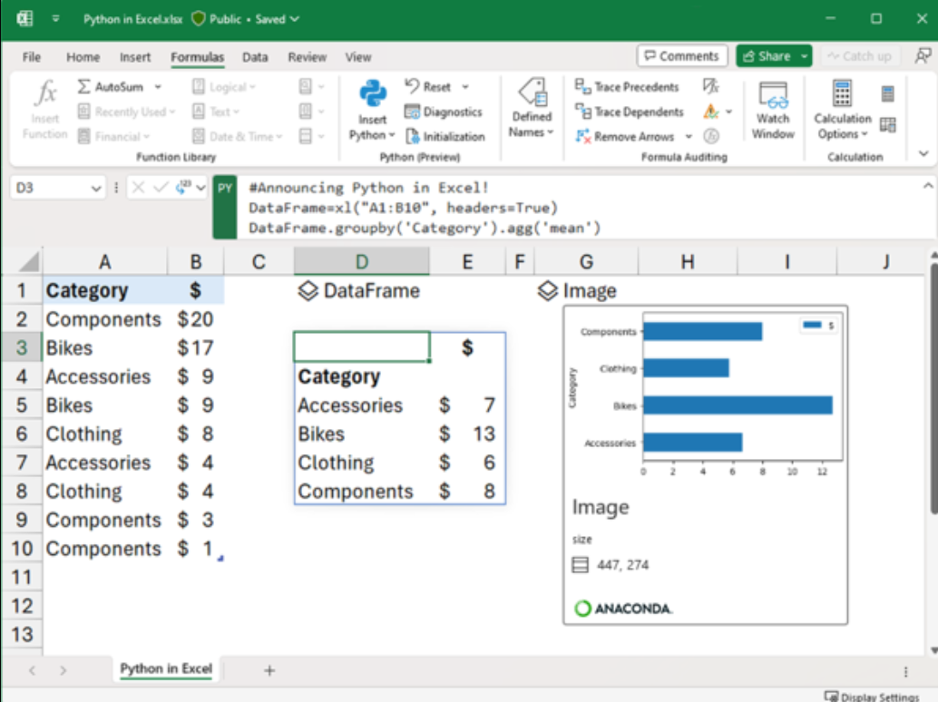Click the Python output type icon

(x=182, y=188)
